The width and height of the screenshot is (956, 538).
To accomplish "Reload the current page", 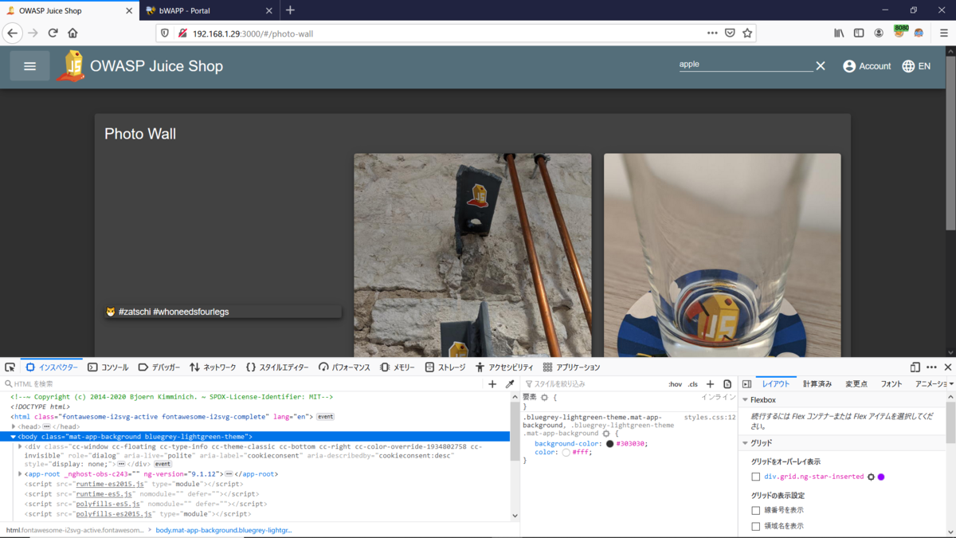I will coord(53,33).
